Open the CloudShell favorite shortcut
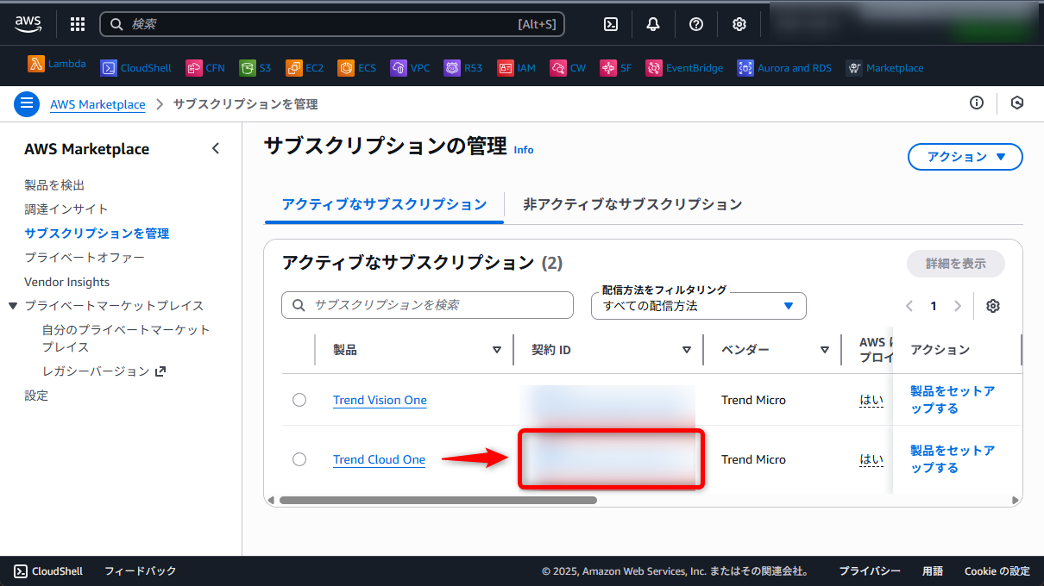Viewport: 1044px width, 586px height. click(135, 68)
